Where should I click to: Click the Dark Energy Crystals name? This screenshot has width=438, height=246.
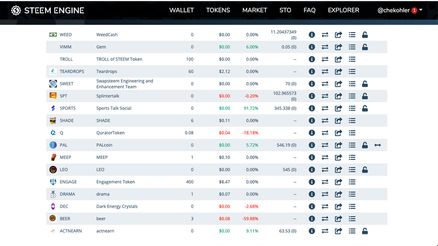[x=117, y=206]
